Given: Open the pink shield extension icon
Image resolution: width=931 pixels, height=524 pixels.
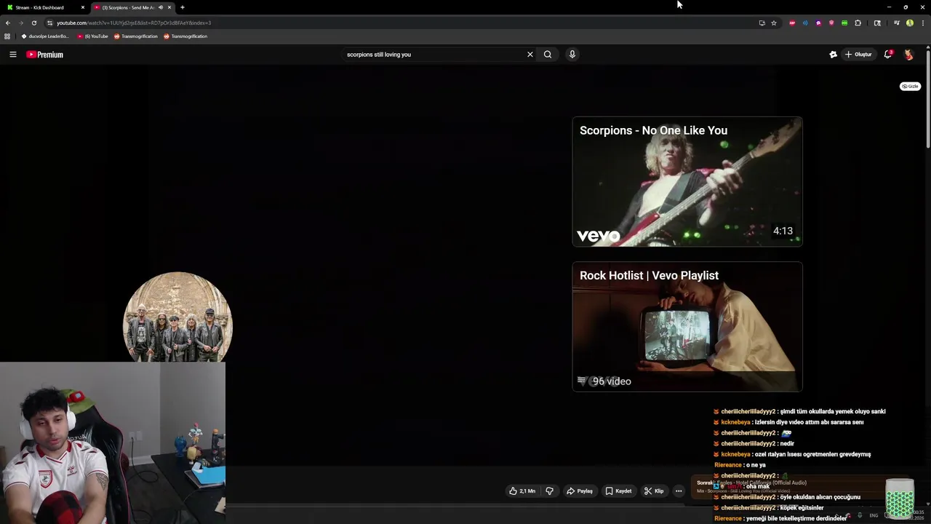Looking at the screenshot, I should (831, 23).
